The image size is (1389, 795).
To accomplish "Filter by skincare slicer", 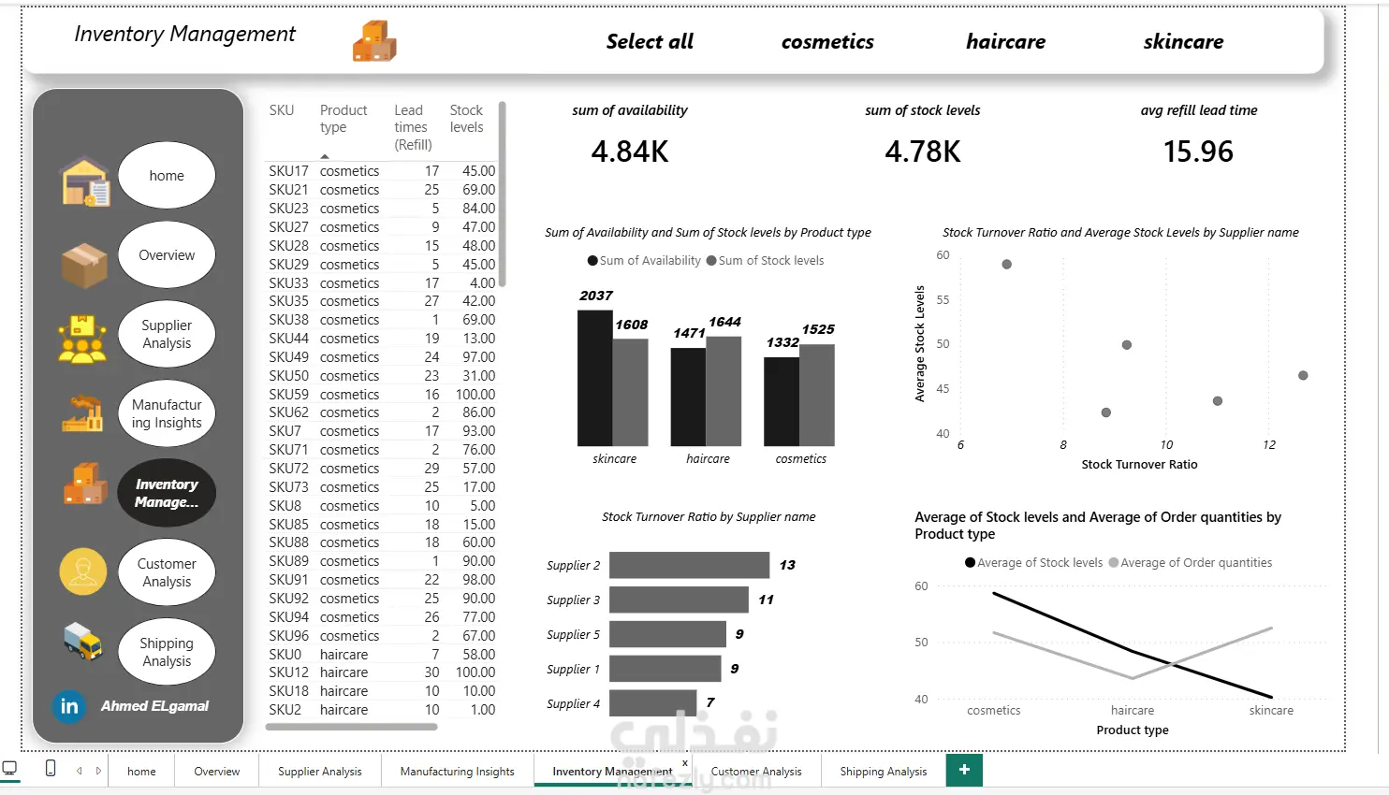I will [1183, 41].
